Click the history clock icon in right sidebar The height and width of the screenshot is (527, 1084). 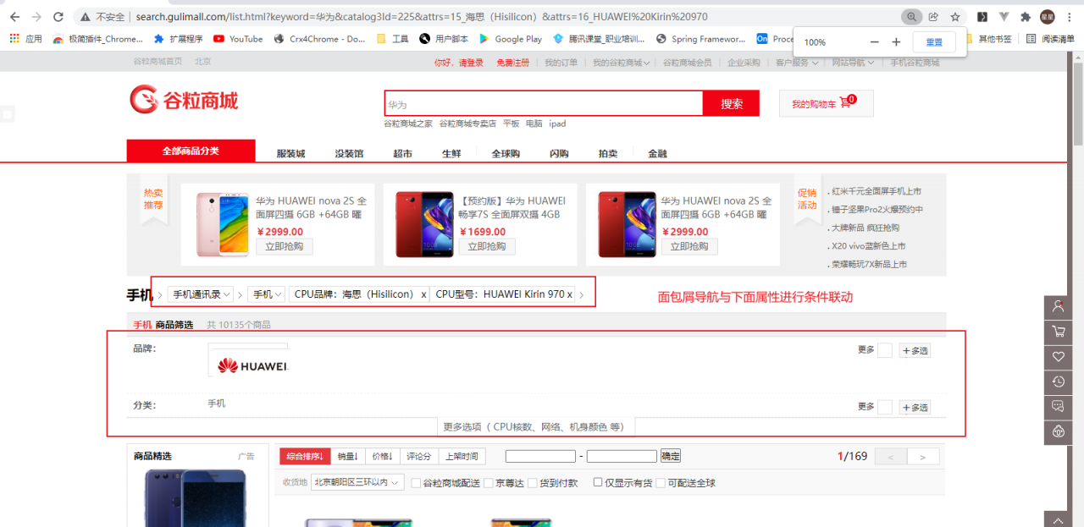click(1058, 382)
